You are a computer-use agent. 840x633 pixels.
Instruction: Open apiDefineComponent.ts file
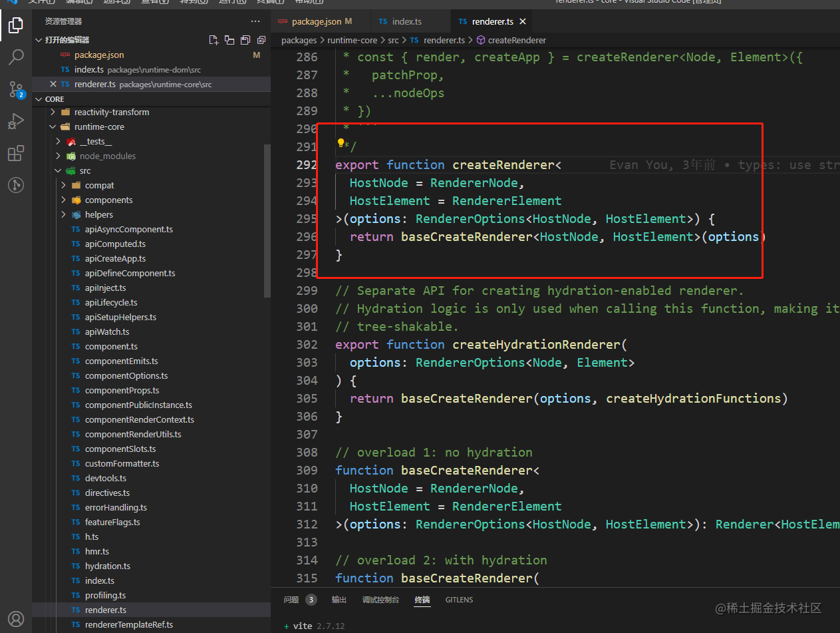click(x=130, y=273)
